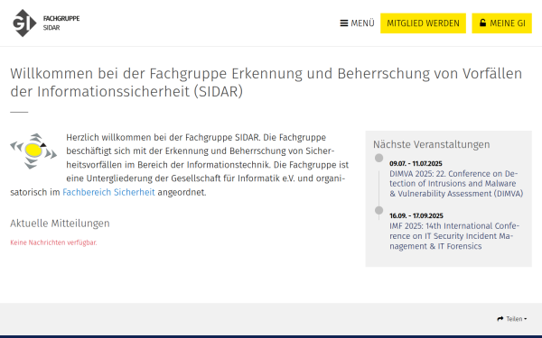Click the SIDAR arrows logo image
Screen dimensions: 542x338
tap(33, 151)
